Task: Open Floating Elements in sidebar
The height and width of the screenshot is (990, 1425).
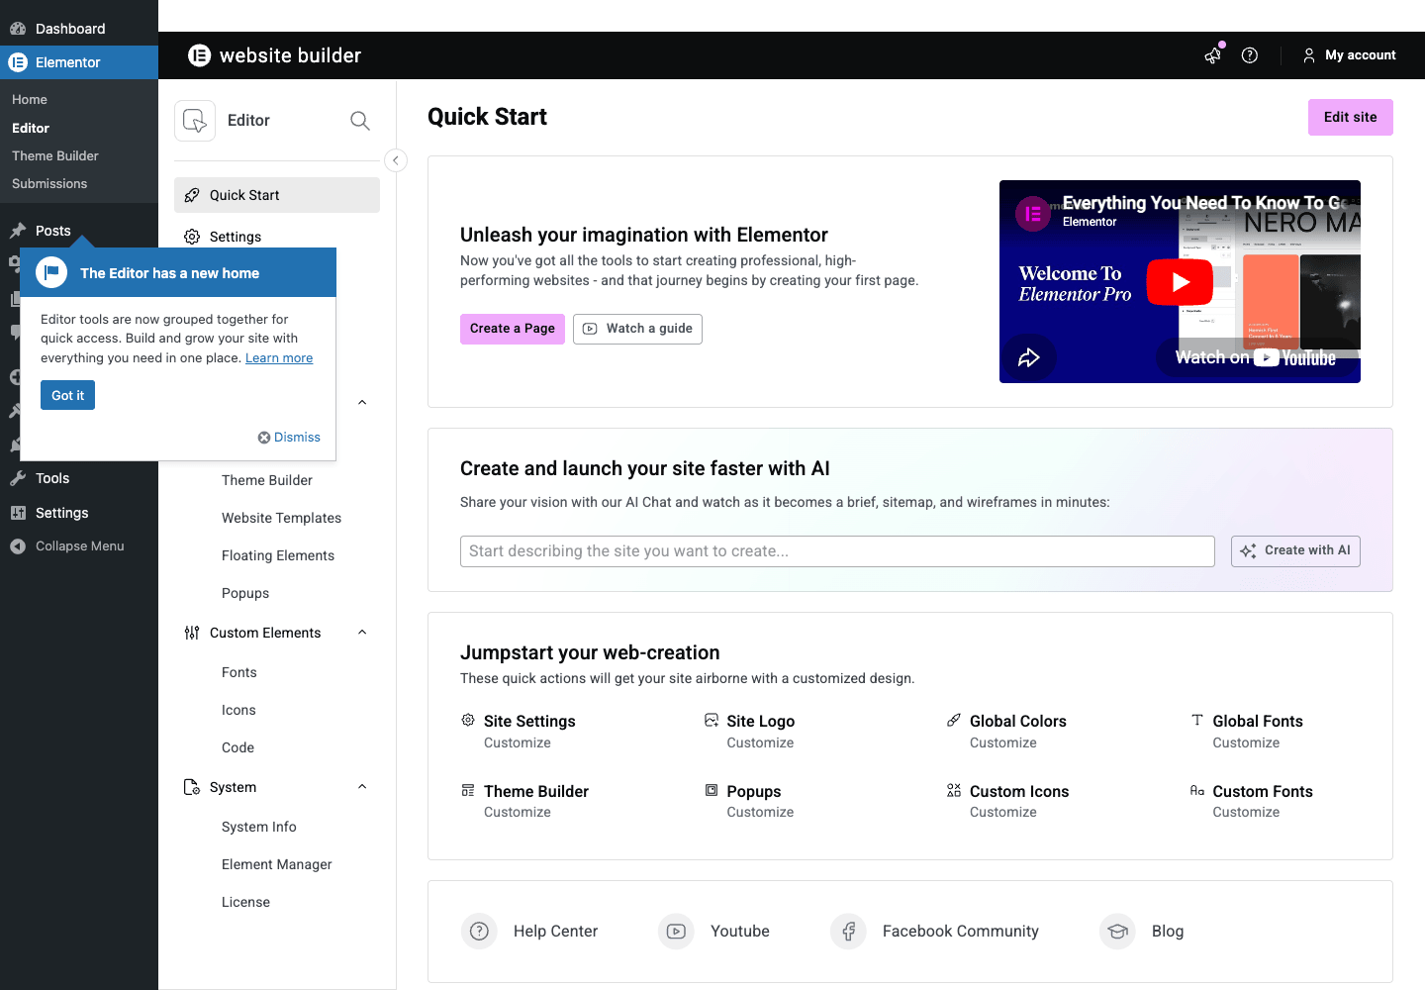Action: click(278, 555)
